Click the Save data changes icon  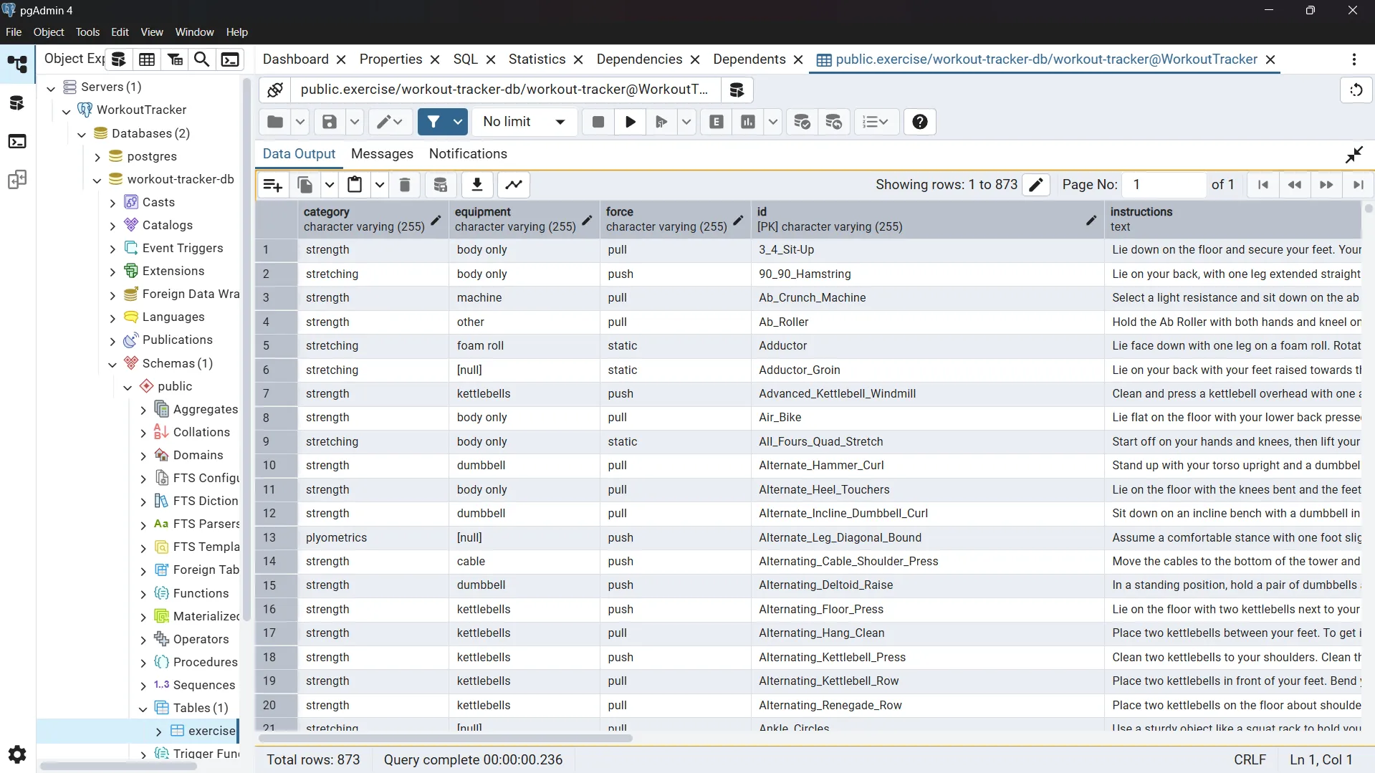click(441, 185)
